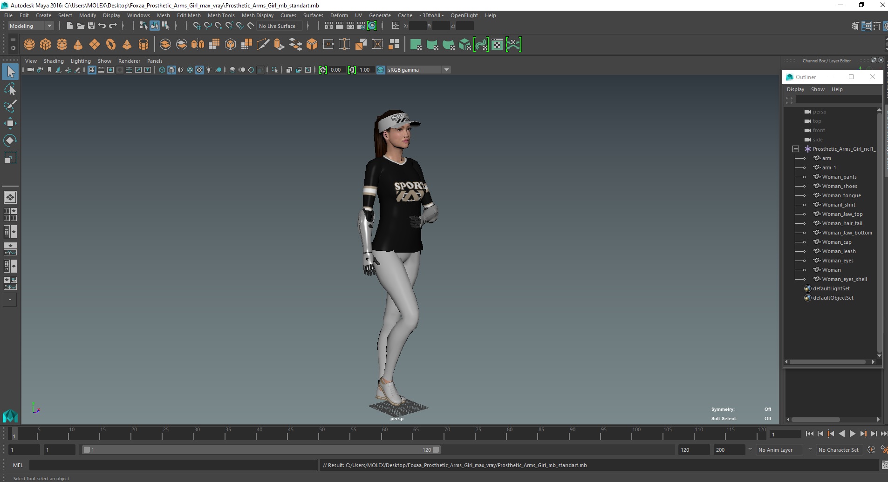Select Woman_hair_tail in the Outliner
Image resolution: width=888 pixels, height=482 pixels.
coord(842,223)
